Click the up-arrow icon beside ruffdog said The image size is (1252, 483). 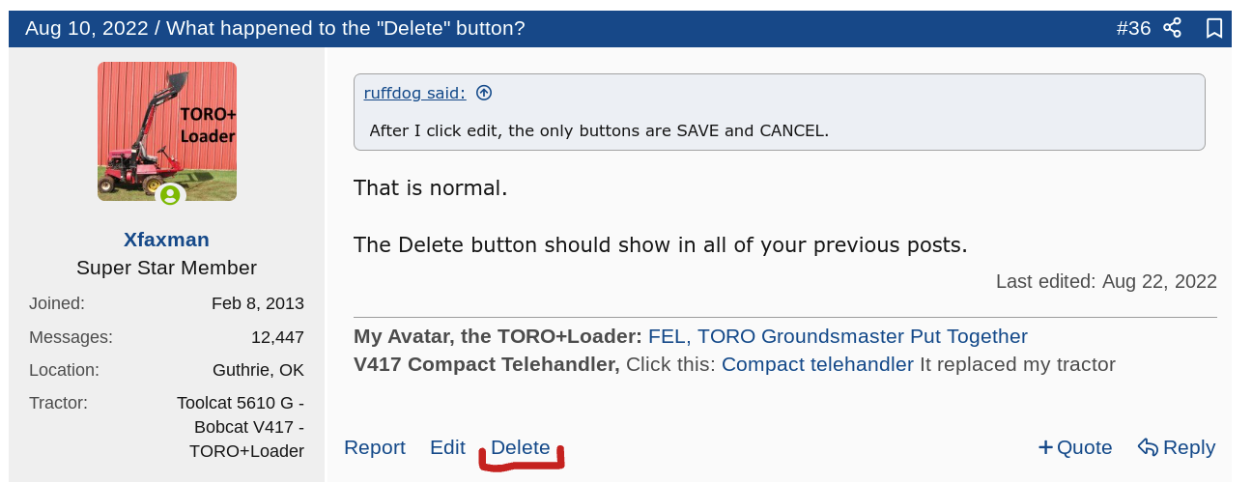[484, 93]
